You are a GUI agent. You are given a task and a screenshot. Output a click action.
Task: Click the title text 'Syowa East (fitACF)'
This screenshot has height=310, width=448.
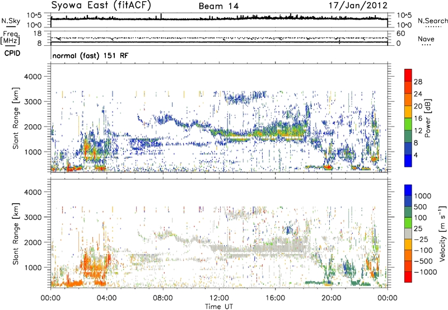pos(101,6)
